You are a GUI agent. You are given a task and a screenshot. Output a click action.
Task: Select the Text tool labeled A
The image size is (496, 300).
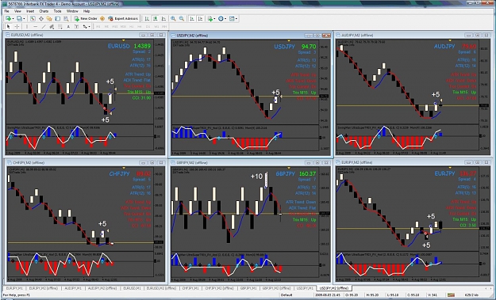coord(68,26)
